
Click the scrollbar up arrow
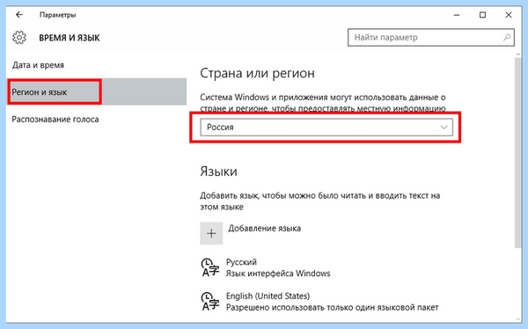click(518, 55)
